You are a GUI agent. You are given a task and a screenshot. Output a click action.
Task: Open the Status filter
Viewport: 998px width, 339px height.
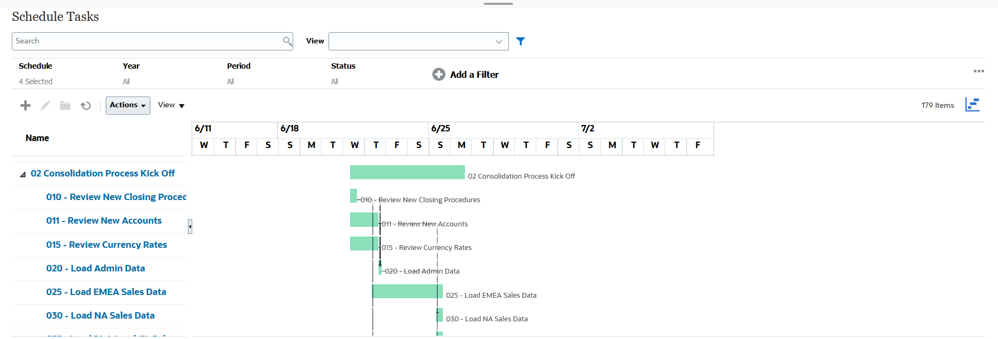click(334, 82)
